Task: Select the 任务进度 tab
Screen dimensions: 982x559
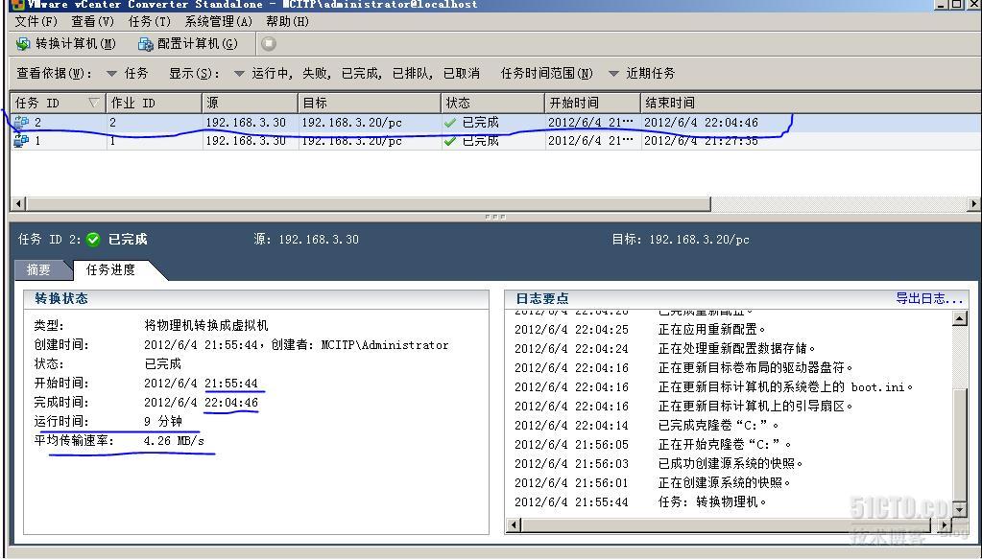Action: click(x=110, y=269)
